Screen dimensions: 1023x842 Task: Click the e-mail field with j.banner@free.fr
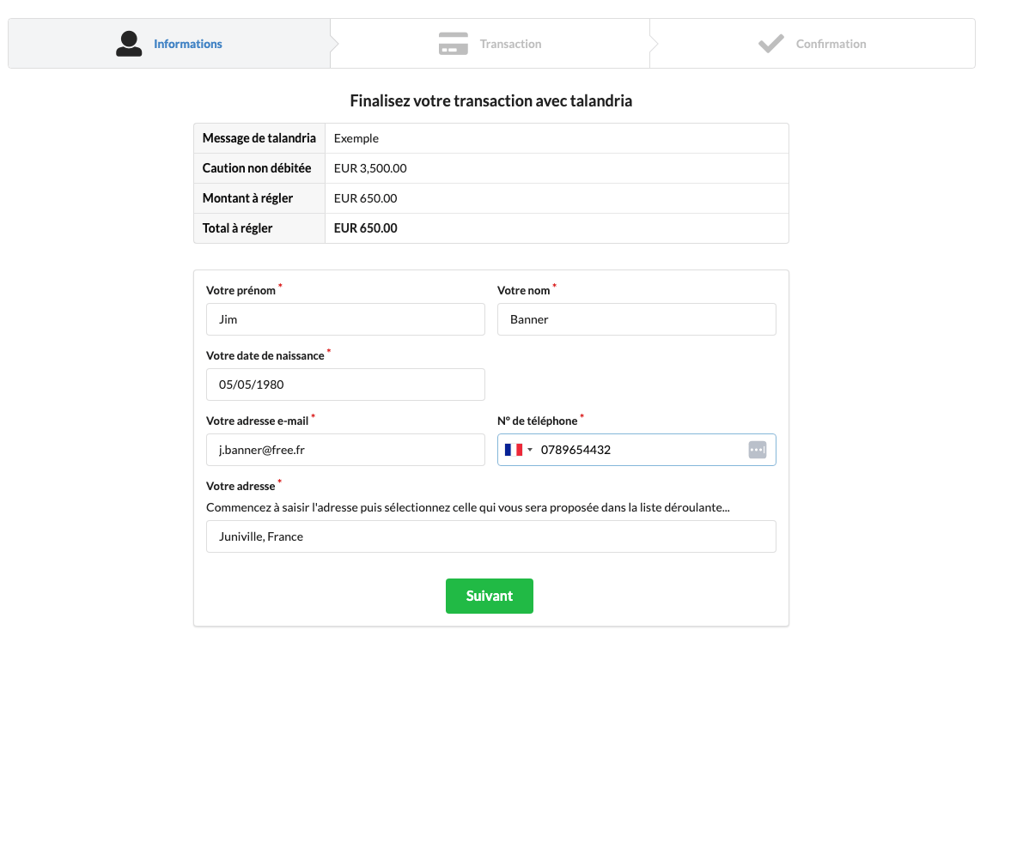(345, 450)
